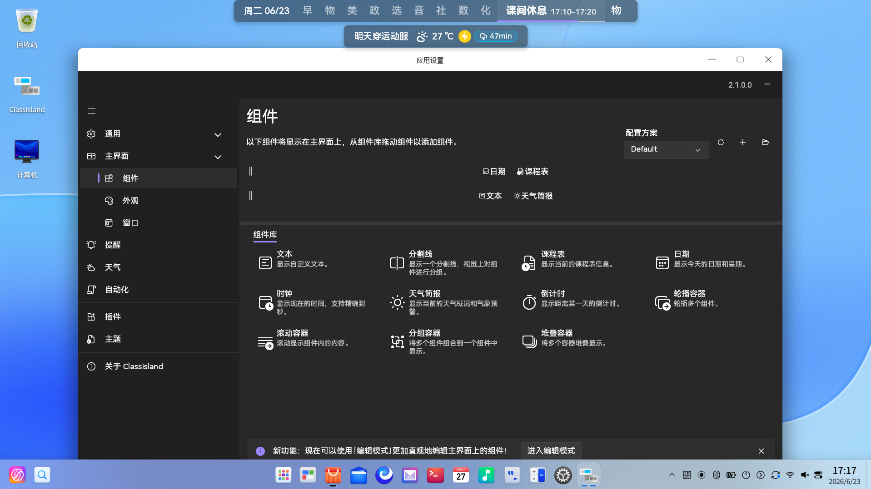Open the 外观 settings page
871x489 pixels.
[x=159, y=201]
